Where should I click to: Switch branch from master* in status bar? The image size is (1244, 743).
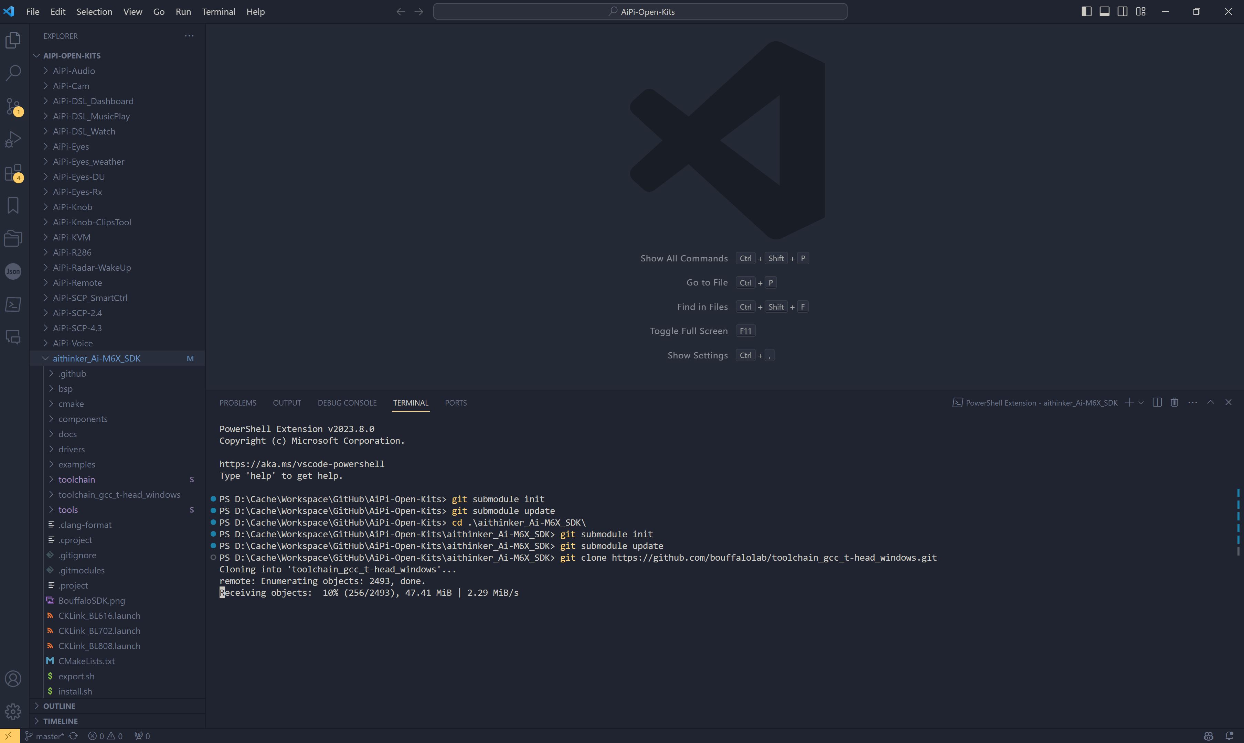[x=45, y=735]
